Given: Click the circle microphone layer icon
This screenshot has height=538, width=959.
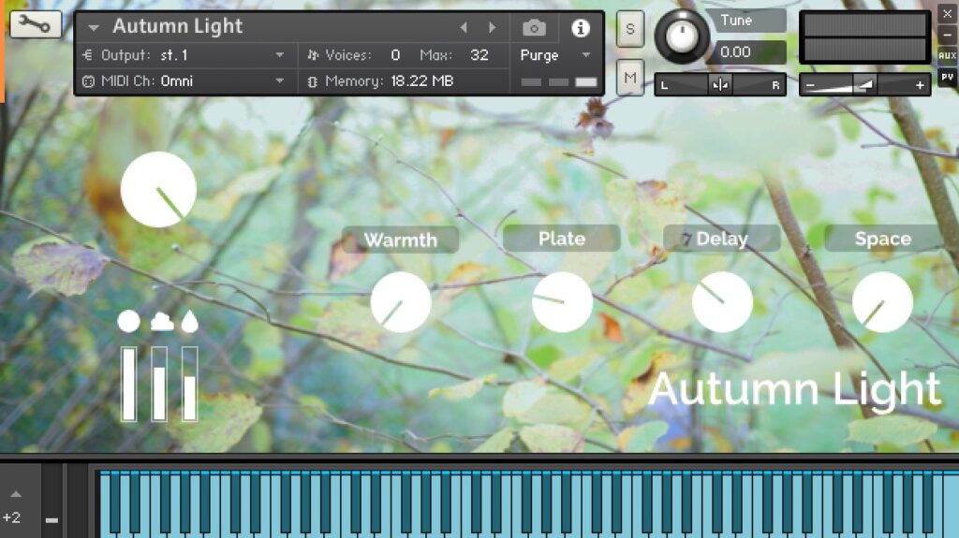Looking at the screenshot, I should (128, 321).
